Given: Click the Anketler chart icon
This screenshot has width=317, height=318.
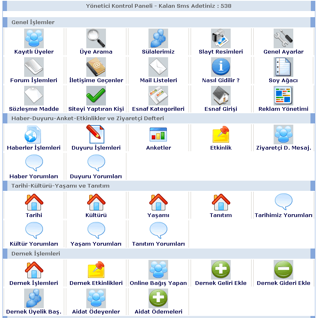Looking at the screenshot, I should tap(158, 134).
